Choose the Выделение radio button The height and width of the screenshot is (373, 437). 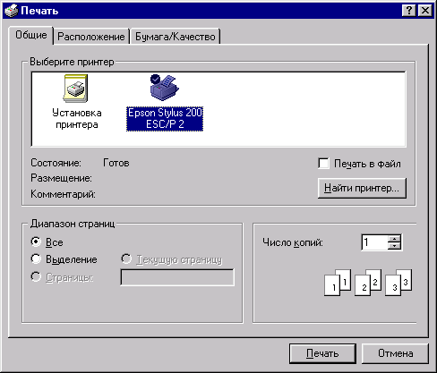click(36, 259)
